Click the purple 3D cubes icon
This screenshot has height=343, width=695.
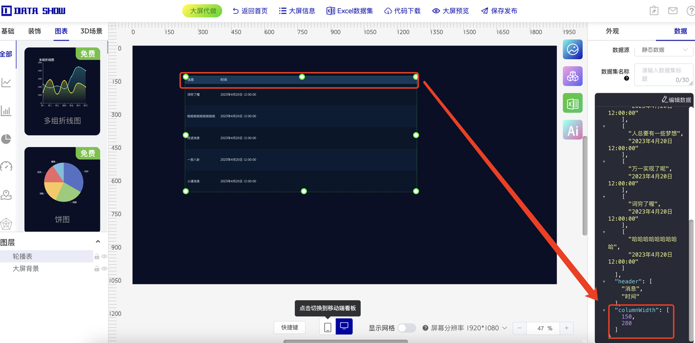[x=573, y=76]
